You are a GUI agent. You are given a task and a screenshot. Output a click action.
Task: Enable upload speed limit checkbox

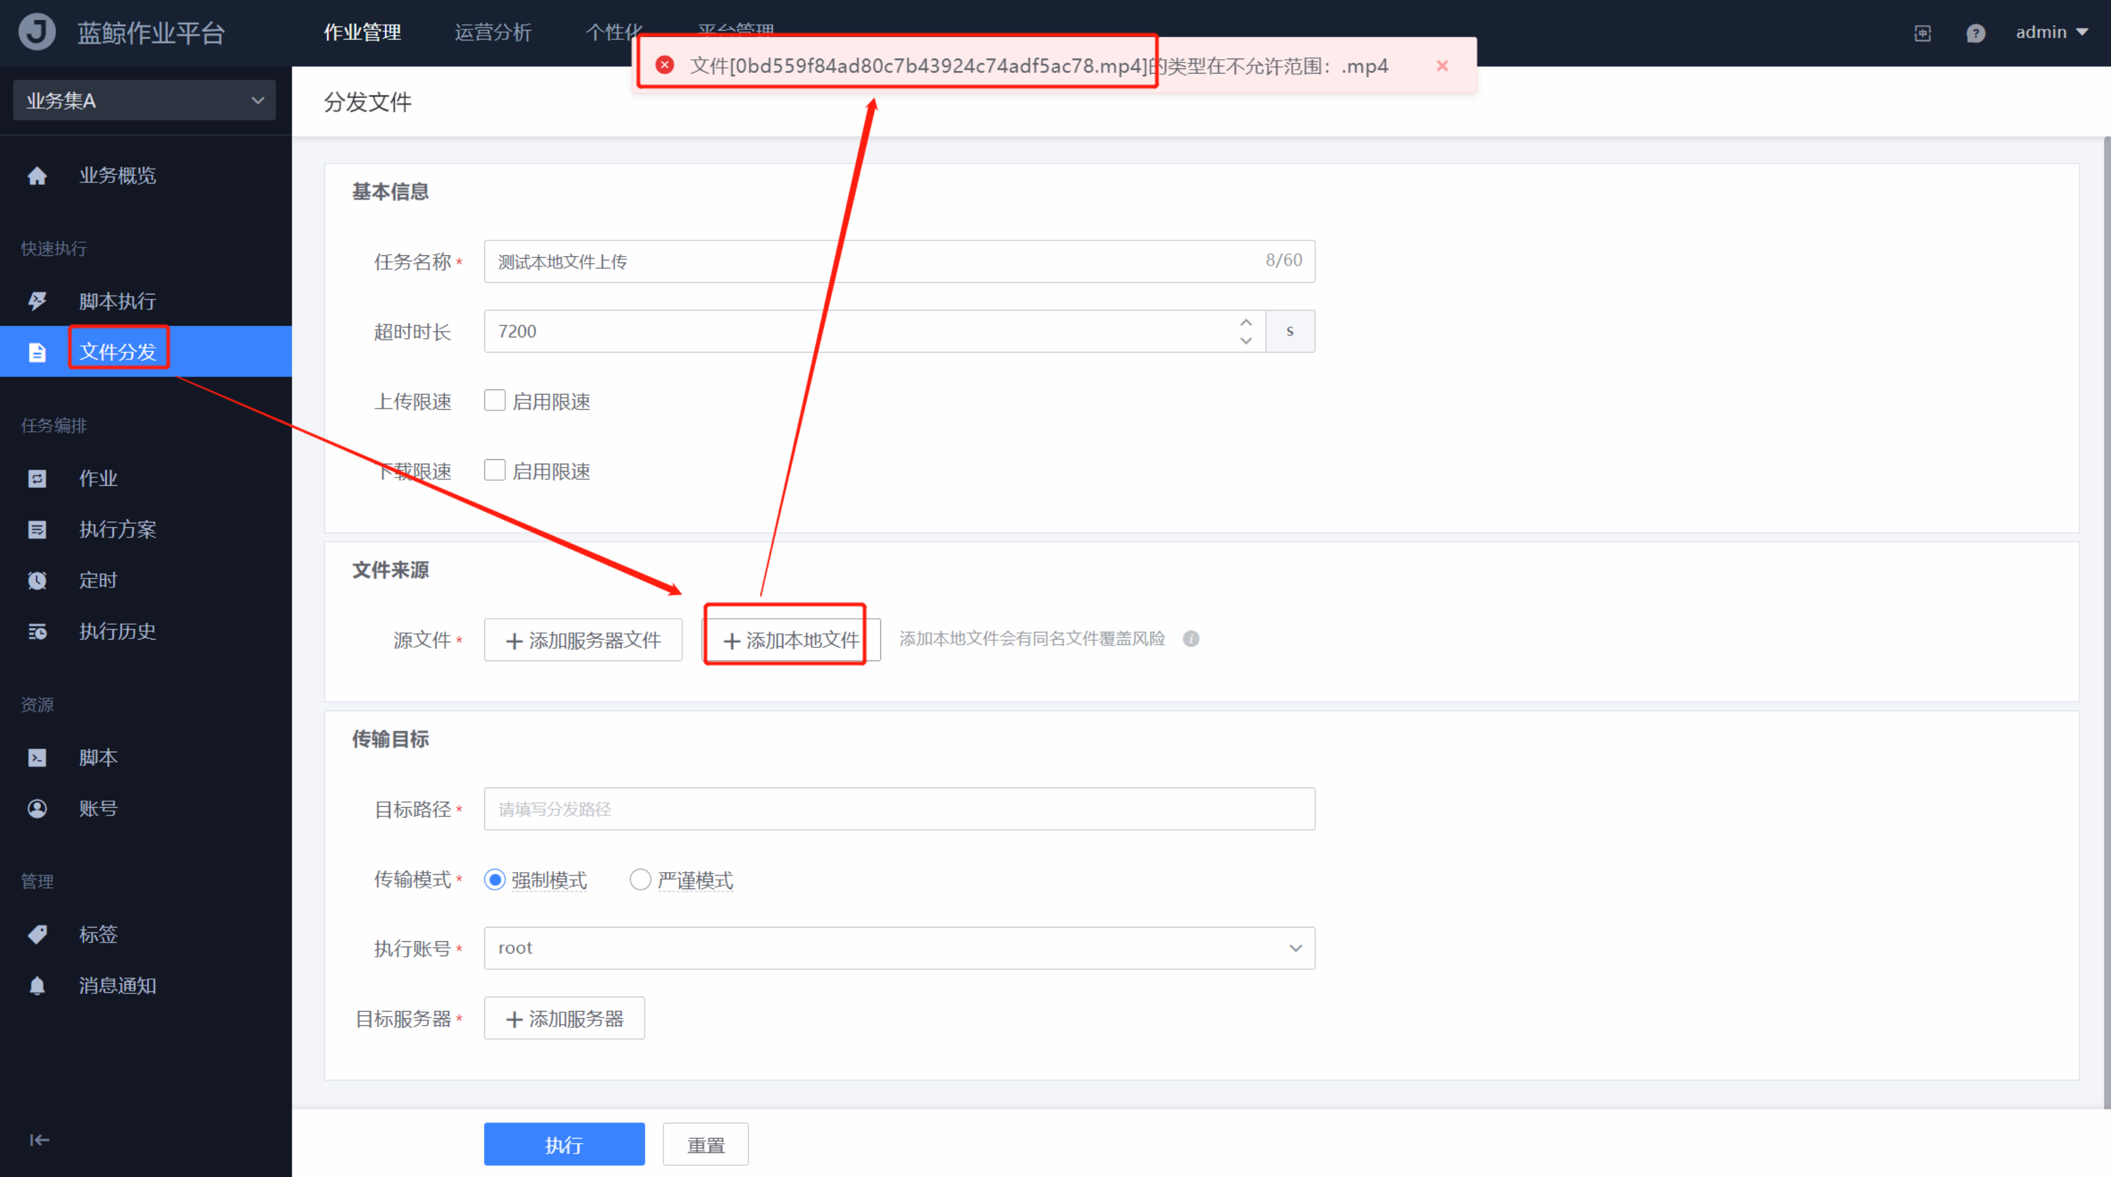tap(494, 401)
